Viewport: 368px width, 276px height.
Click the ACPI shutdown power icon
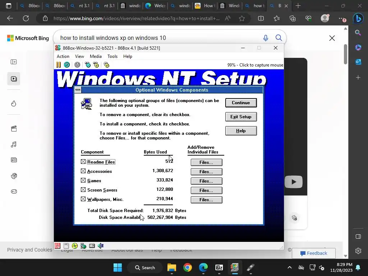[x=77, y=65]
